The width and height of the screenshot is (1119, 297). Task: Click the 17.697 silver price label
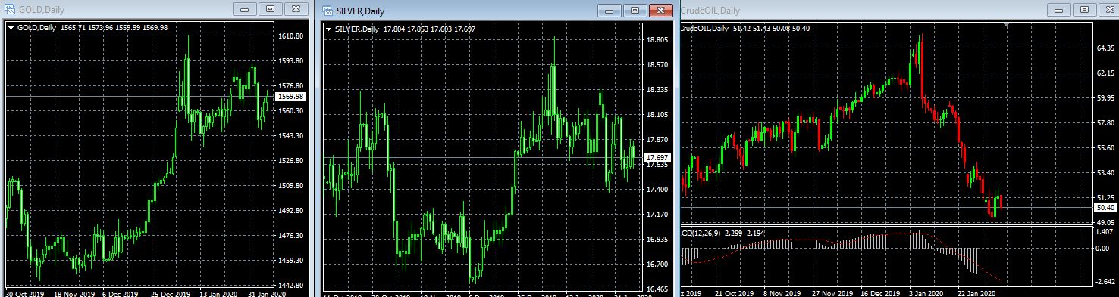pos(656,157)
